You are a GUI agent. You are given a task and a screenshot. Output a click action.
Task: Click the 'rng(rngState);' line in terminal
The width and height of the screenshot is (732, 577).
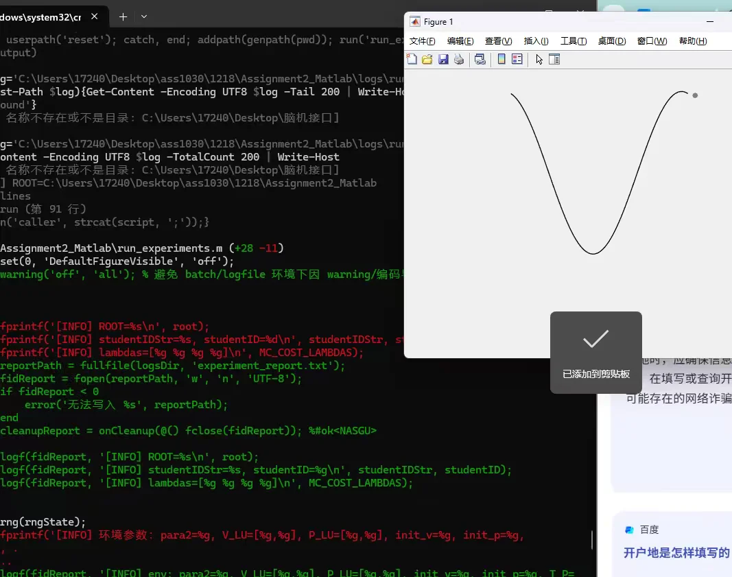coord(43,522)
